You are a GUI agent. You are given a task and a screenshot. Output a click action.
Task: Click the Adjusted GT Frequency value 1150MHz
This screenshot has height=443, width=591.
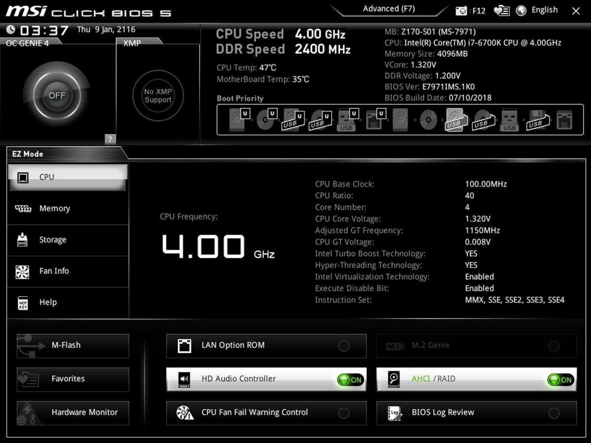point(482,231)
